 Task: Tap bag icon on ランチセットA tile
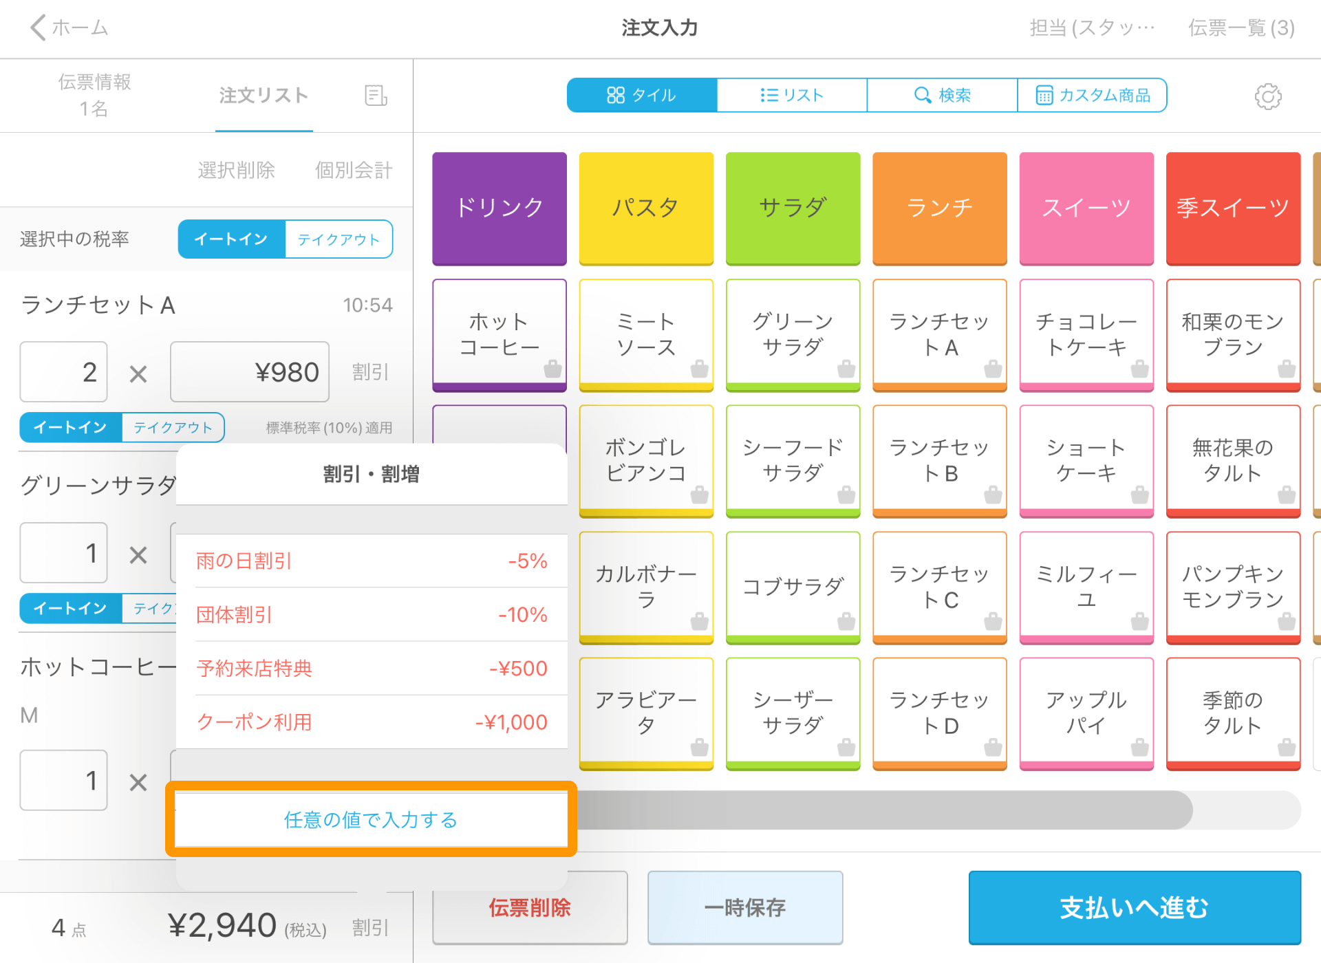pos(992,369)
